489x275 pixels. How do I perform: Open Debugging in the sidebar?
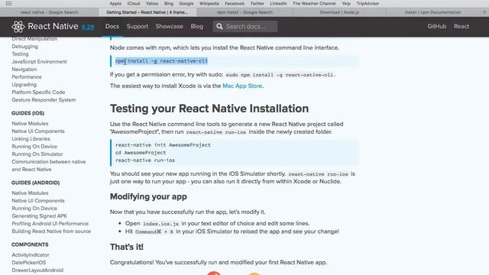coord(24,47)
